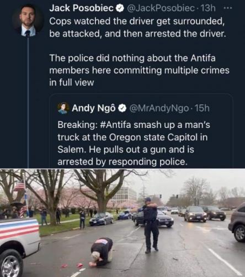Open the @MrAndyNgo handle
The image size is (245, 277).
[x=159, y=109]
